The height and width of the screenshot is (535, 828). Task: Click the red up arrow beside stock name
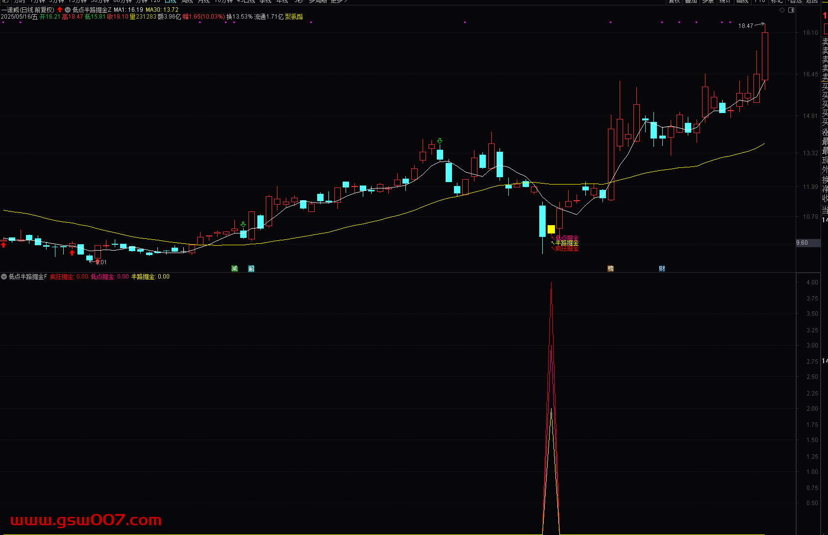[x=60, y=10]
